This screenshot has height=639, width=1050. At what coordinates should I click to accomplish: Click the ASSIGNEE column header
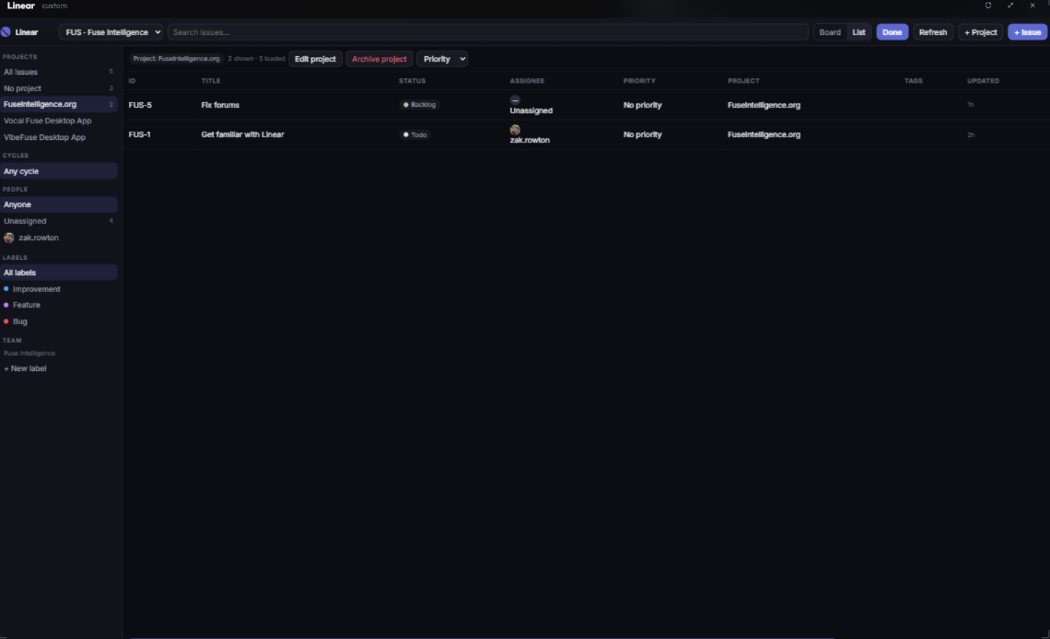pos(527,81)
